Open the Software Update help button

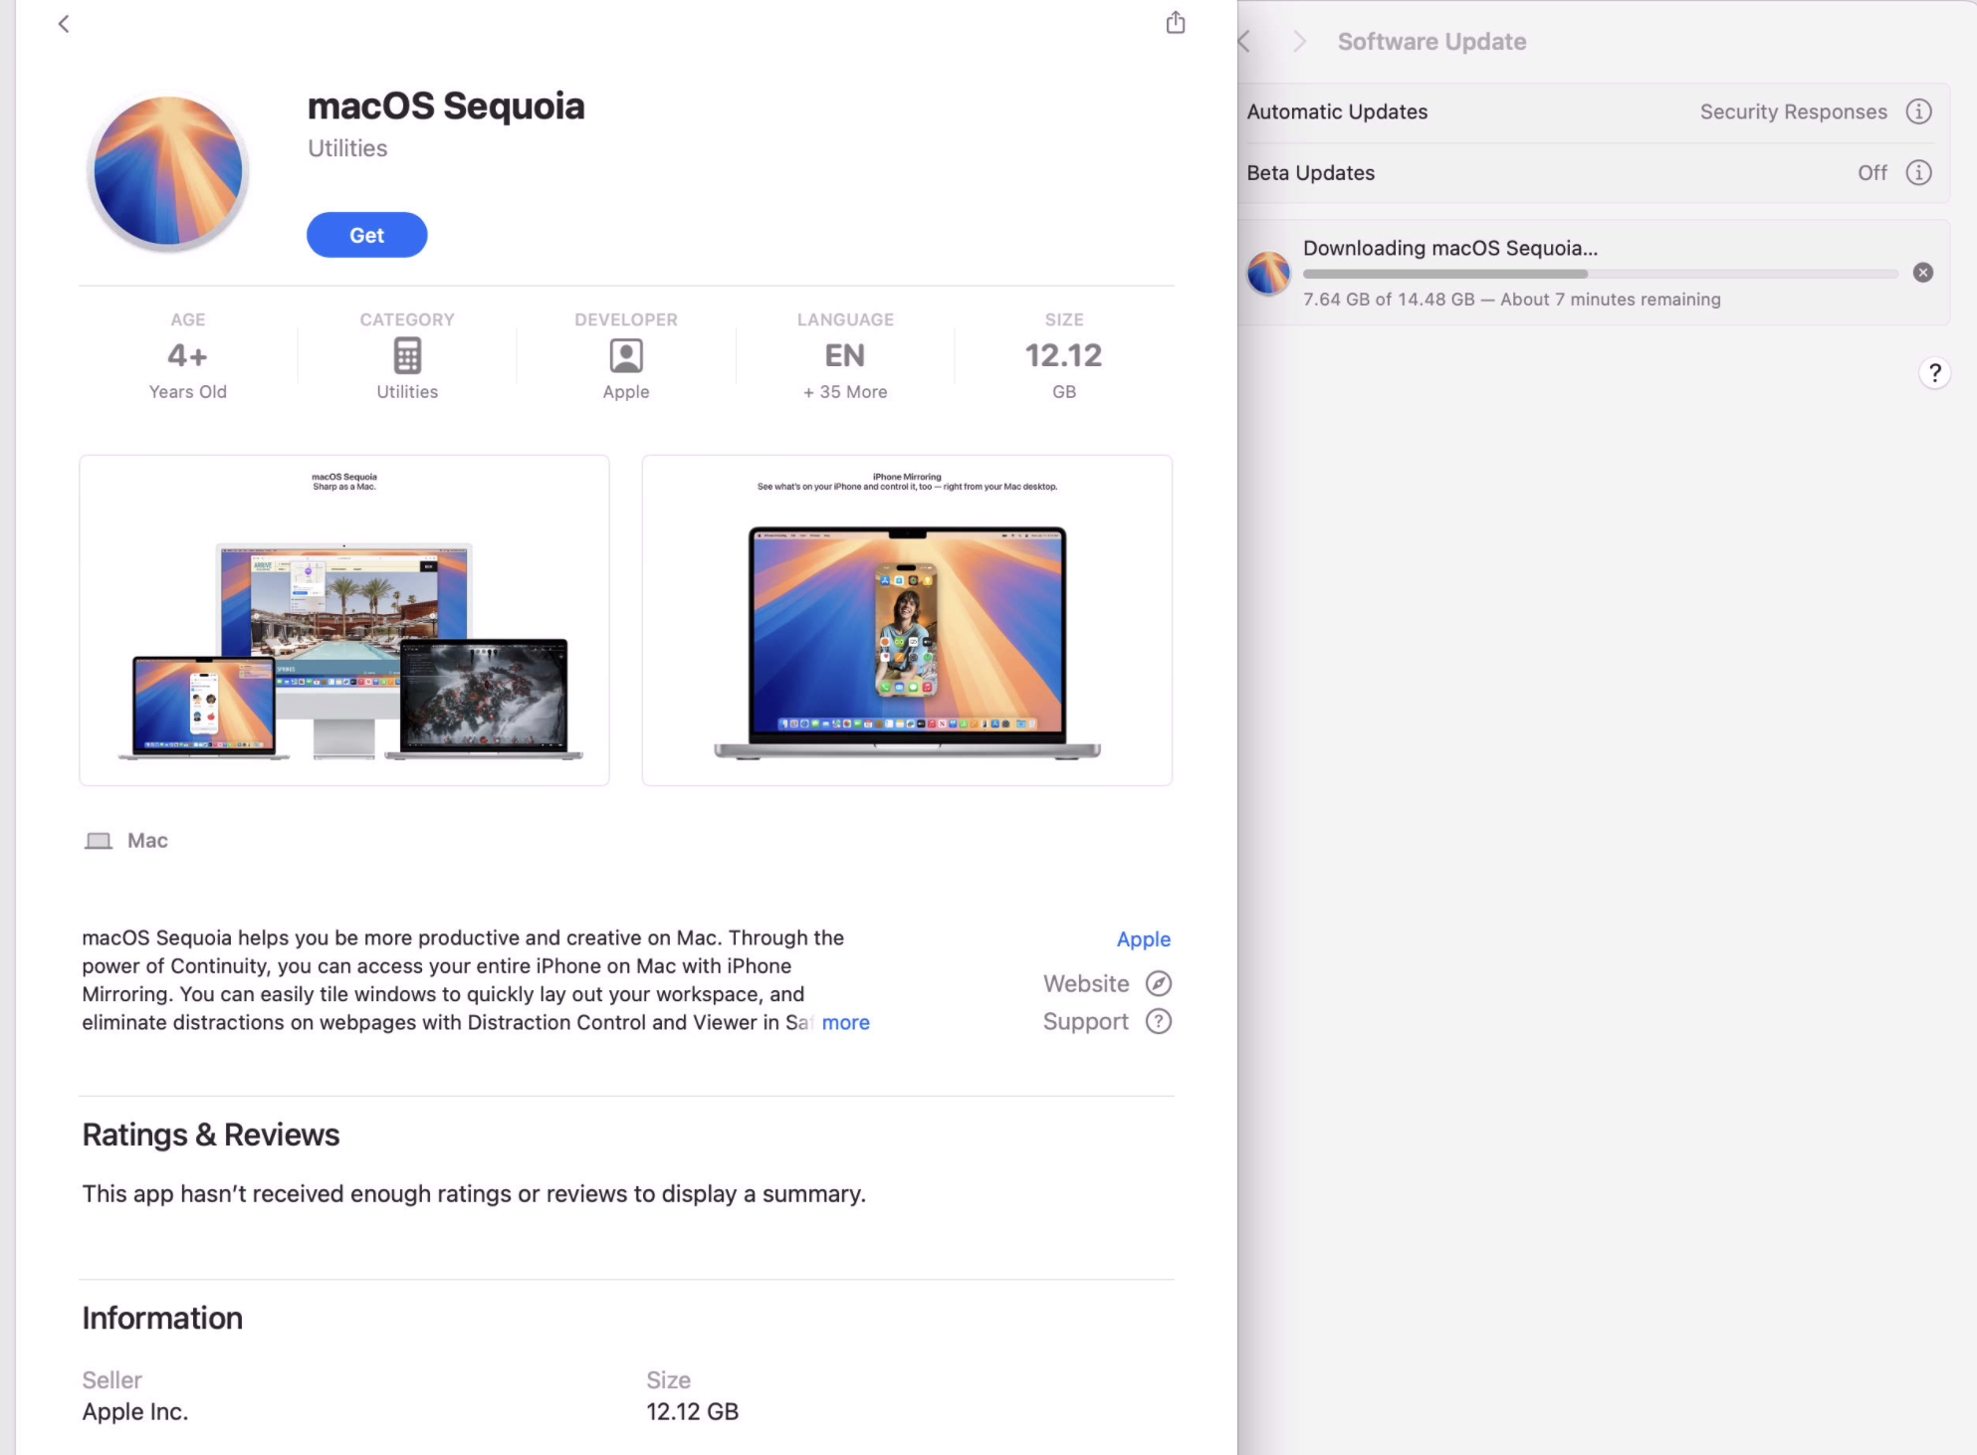(x=1934, y=373)
